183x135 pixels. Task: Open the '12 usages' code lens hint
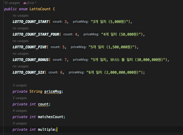(x=12, y=3)
